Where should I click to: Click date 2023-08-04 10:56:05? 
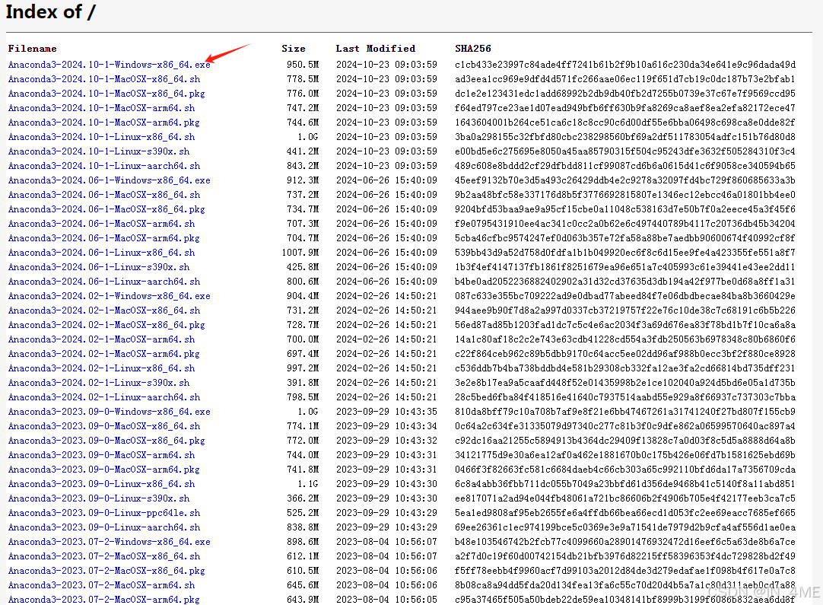(x=387, y=599)
